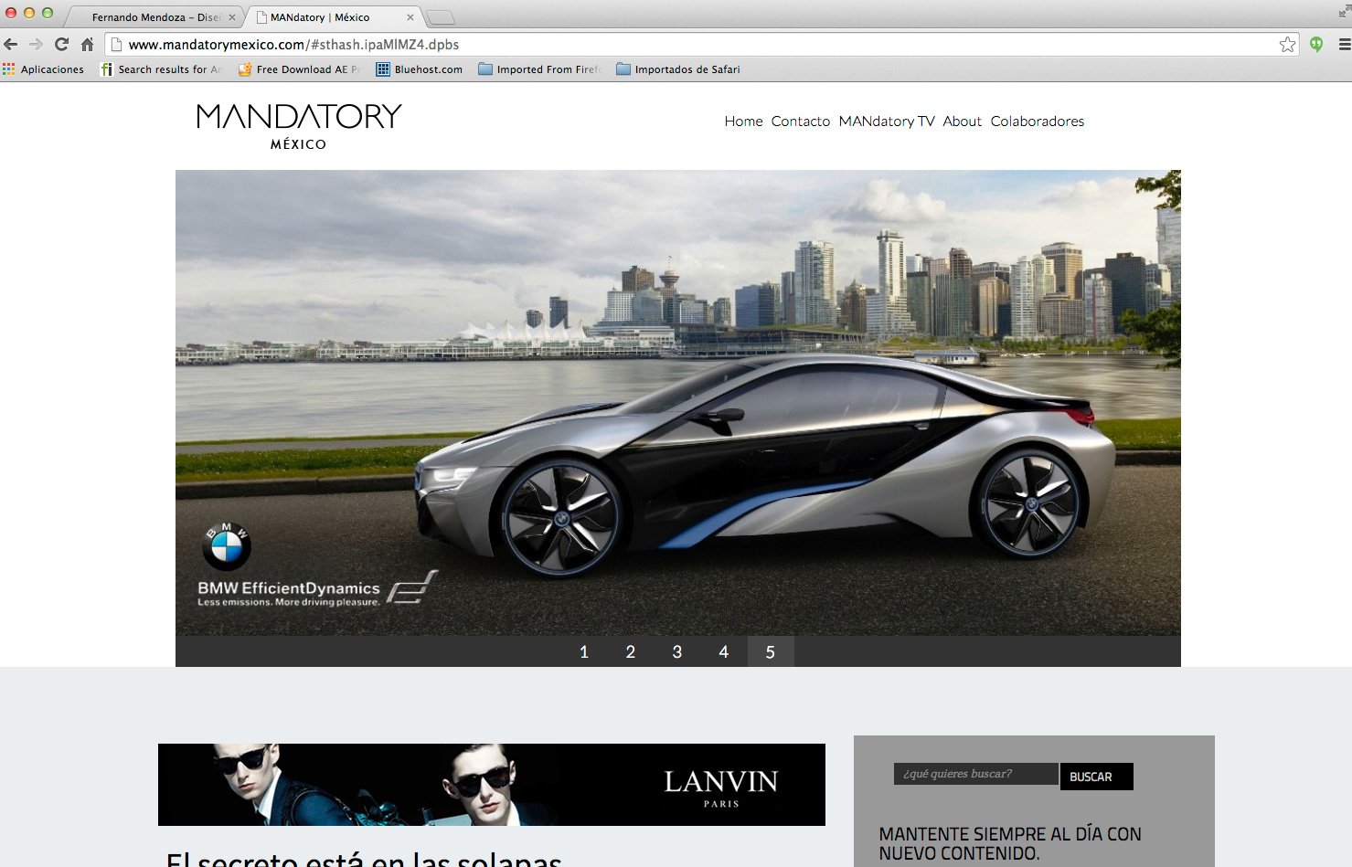Click the green extension icon
Image resolution: width=1352 pixels, height=867 pixels.
coord(1316,44)
